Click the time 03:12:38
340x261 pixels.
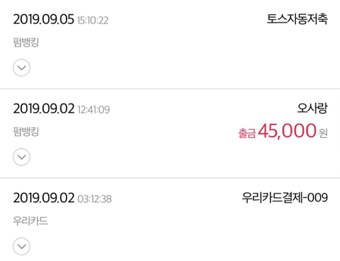point(94,199)
